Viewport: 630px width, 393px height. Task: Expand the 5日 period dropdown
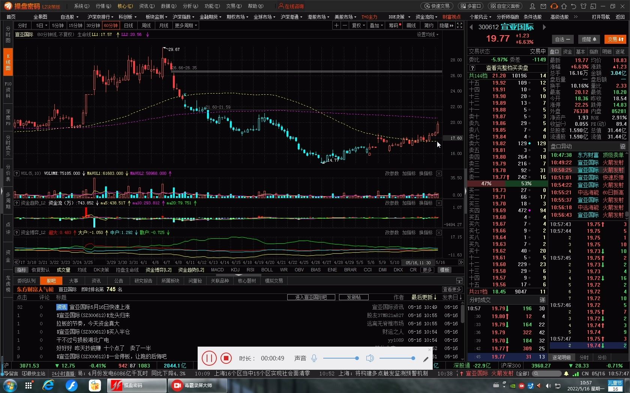click(41, 25)
